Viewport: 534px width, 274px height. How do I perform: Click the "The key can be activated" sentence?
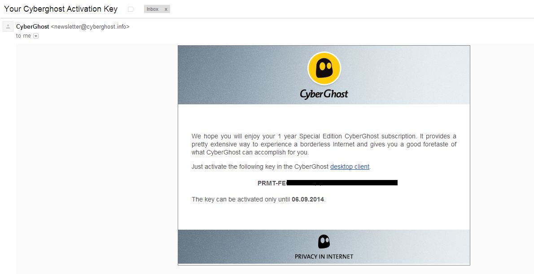point(241,199)
